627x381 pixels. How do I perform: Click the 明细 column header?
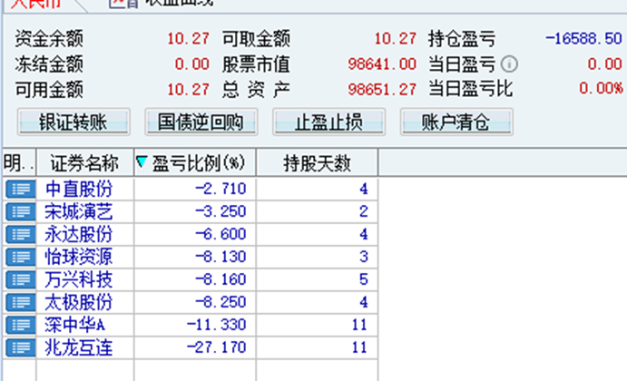tap(17, 163)
